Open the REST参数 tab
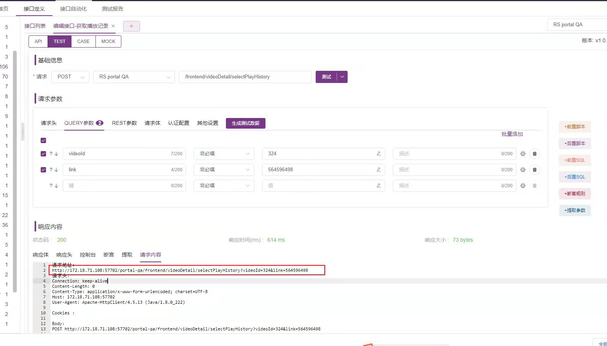The image size is (607, 346). (x=124, y=123)
